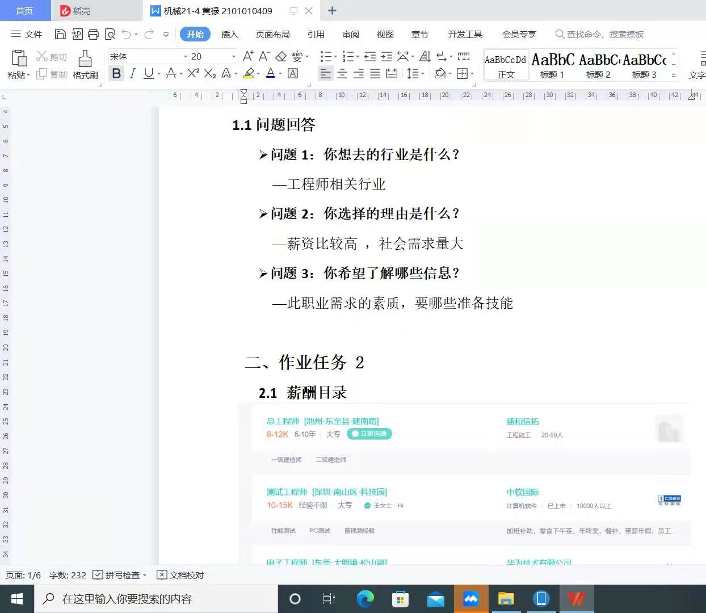Click the Clear Formatting eraser icon
Viewport: 706px width, 613px height.
[281, 56]
